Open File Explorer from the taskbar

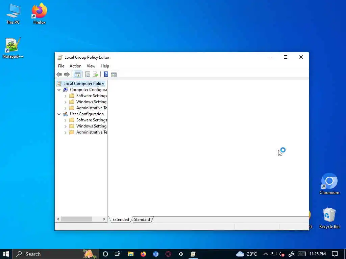coord(131,254)
